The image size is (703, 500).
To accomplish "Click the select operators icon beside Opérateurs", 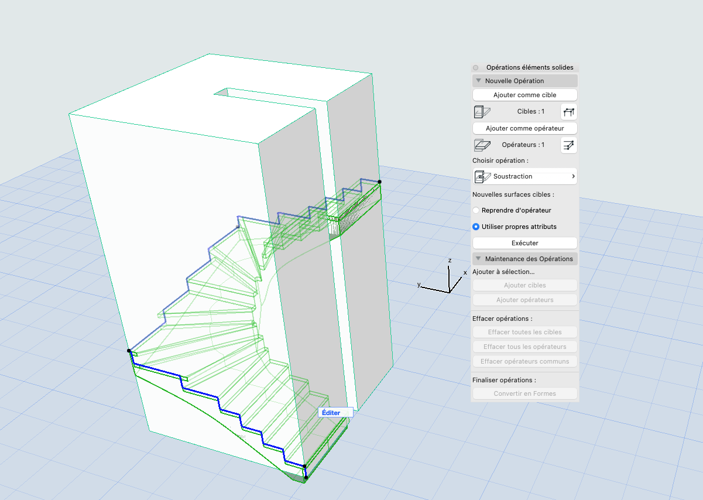I will coord(569,145).
